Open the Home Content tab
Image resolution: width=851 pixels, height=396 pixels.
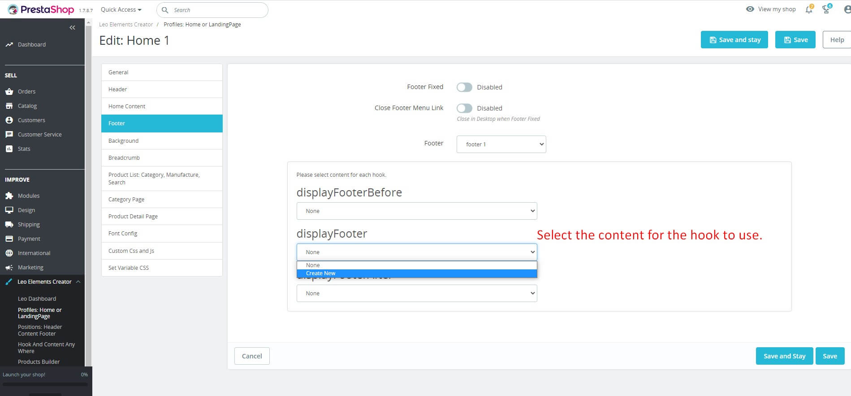pos(162,106)
